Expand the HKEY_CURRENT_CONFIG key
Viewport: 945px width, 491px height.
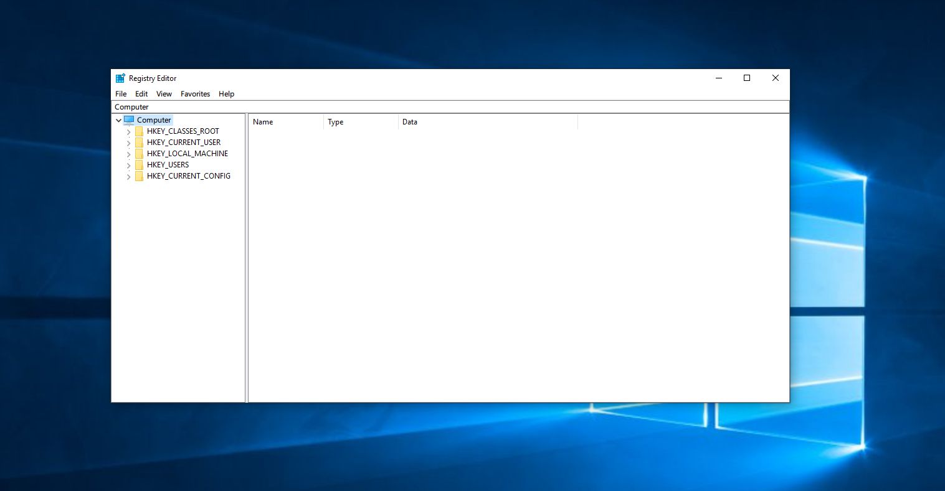click(129, 177)
